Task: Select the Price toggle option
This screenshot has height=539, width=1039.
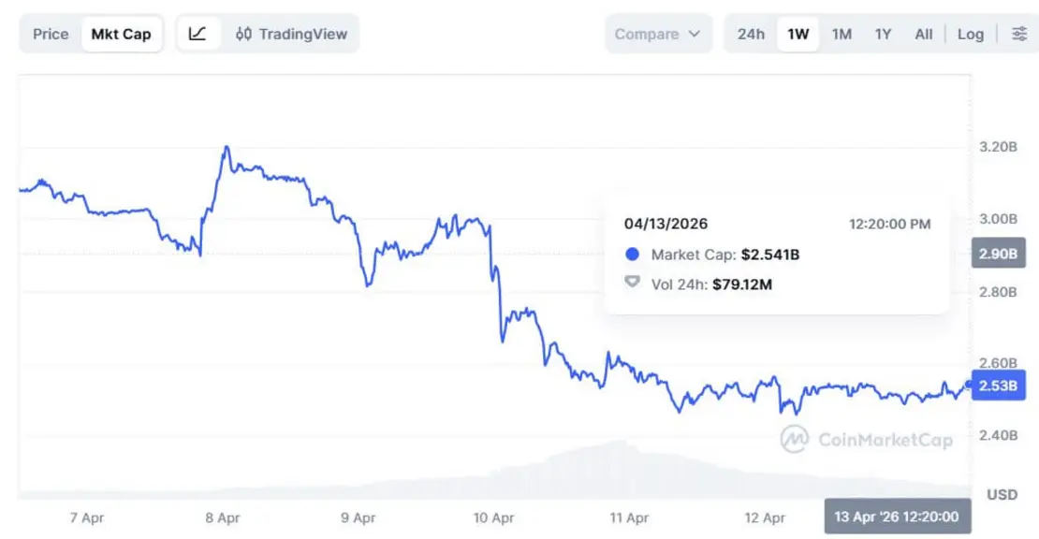Action: click(x=51, y=34)
